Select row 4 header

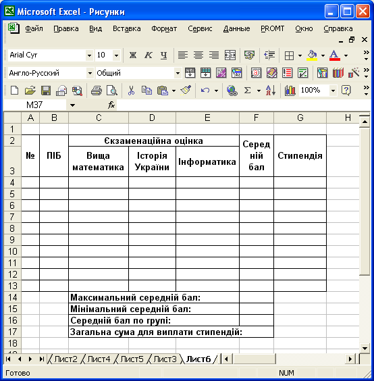(x=12, y=182)
